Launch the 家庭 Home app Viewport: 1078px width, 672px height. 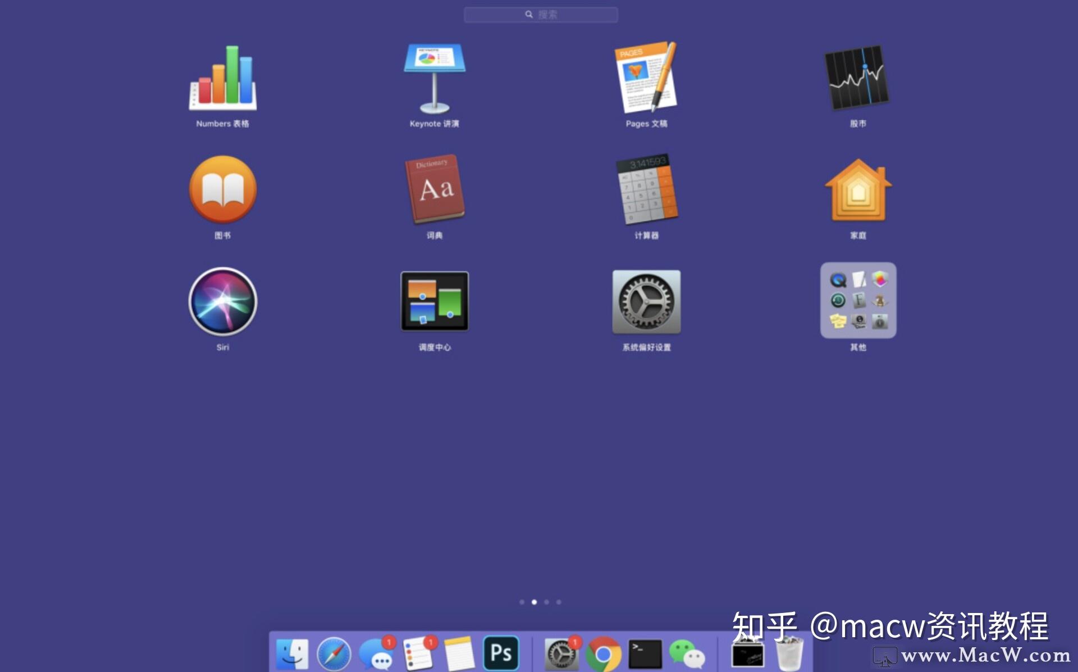(x=858, y=189)
